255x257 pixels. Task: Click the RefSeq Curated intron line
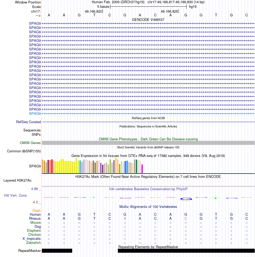148,122
